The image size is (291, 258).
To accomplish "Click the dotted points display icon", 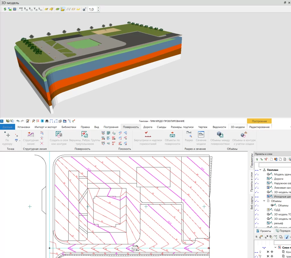I will click(x=68, y=9).
